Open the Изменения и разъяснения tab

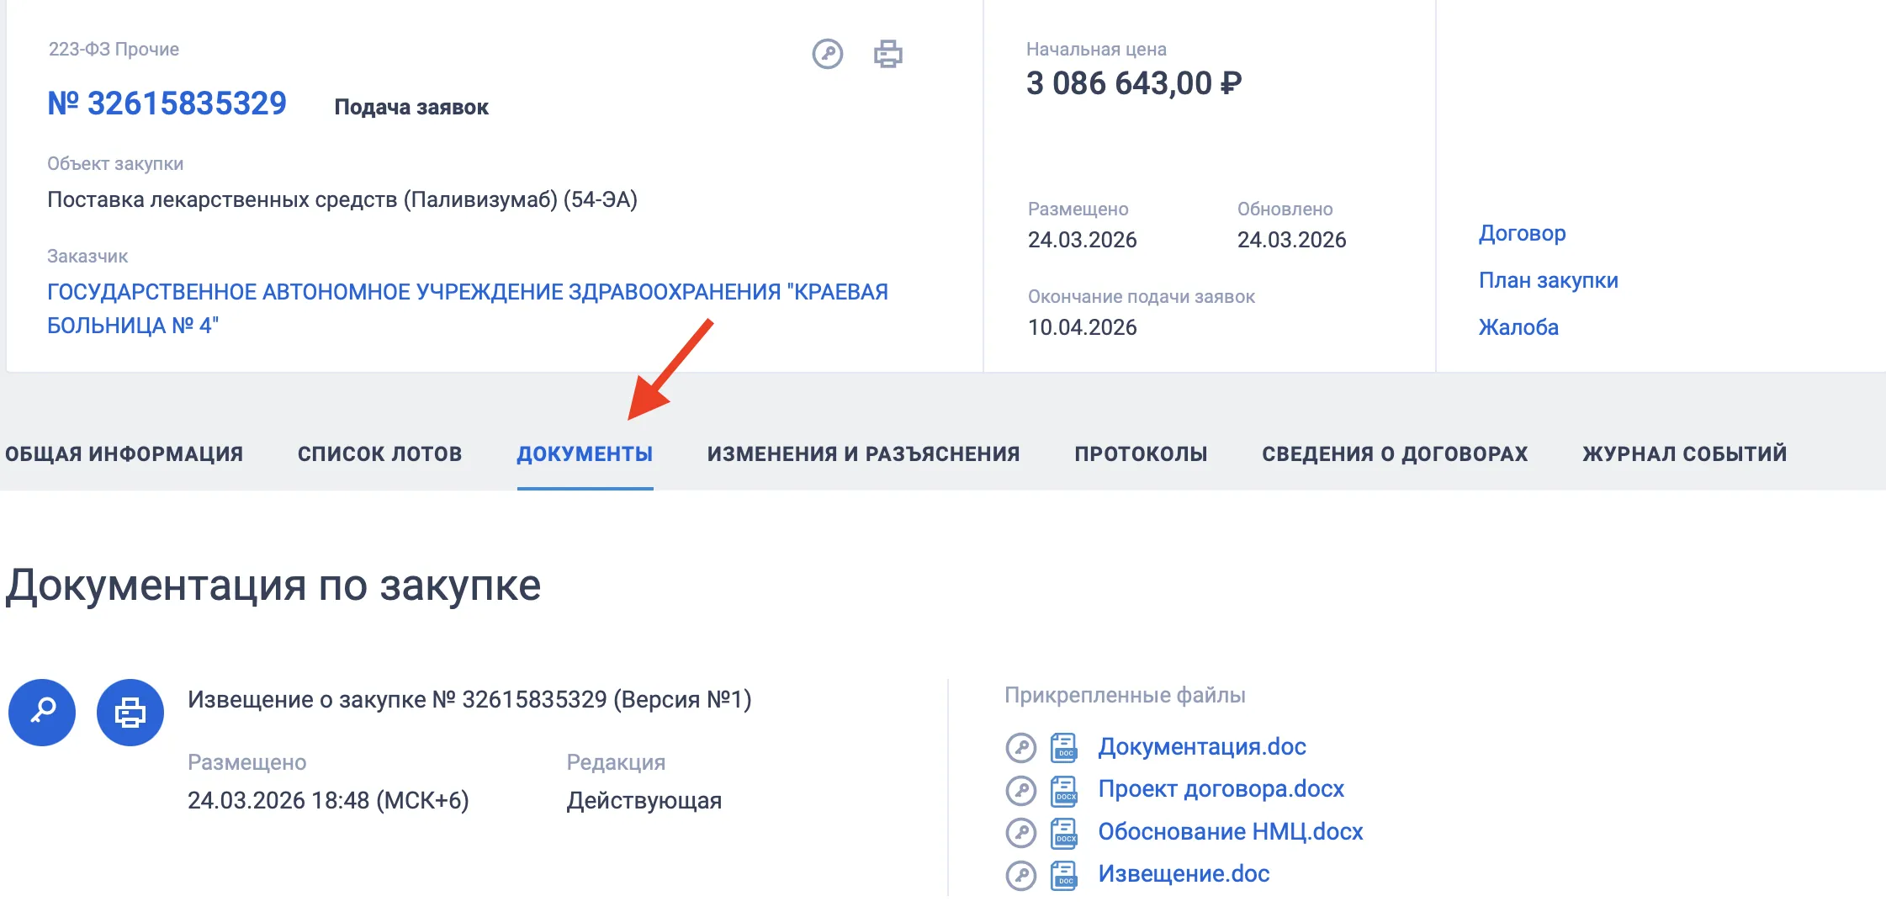coord(863,453)
